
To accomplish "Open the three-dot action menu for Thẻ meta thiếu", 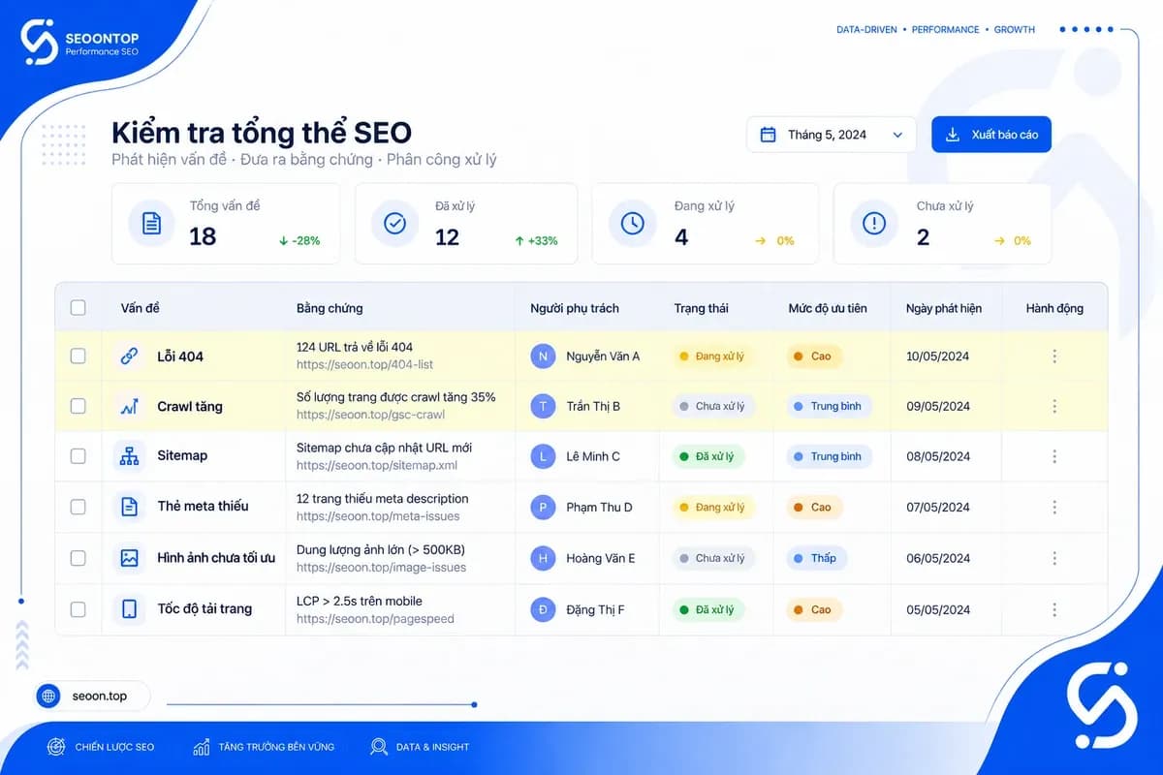I will 1054,507.
